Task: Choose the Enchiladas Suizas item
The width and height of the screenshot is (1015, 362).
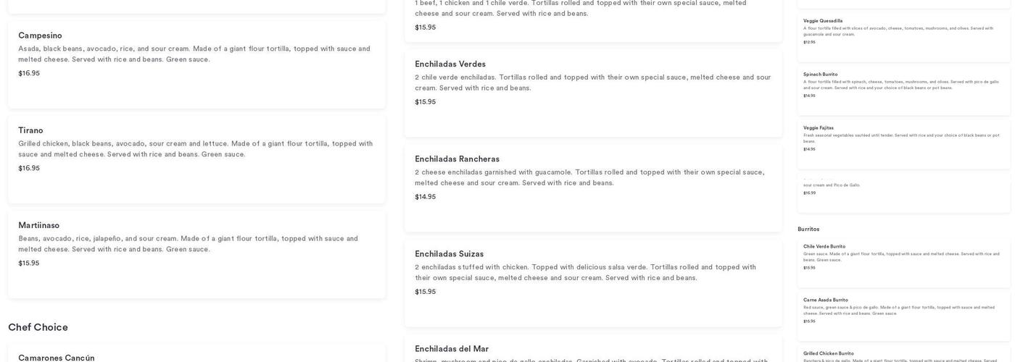Action: [x=449, y=254]
